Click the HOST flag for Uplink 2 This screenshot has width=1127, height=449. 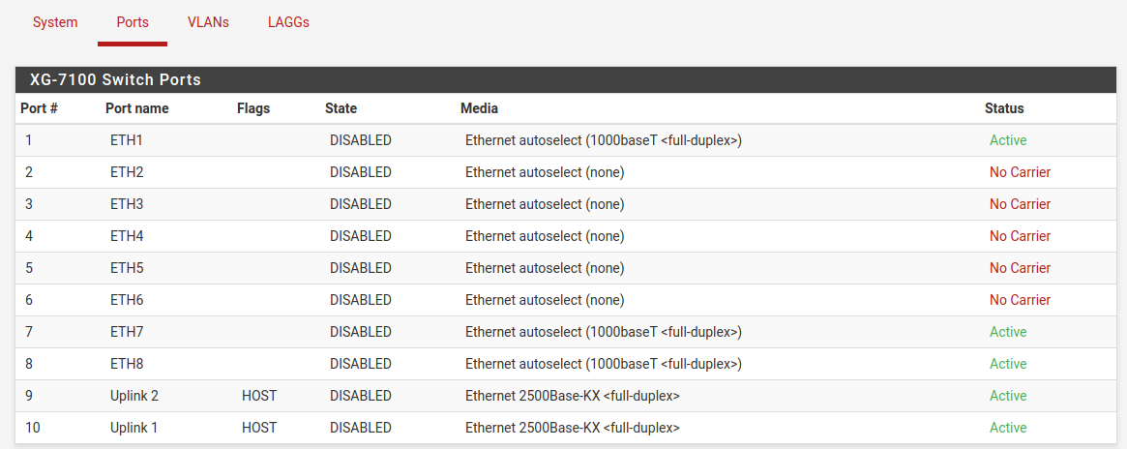click(x=259, y=396)
